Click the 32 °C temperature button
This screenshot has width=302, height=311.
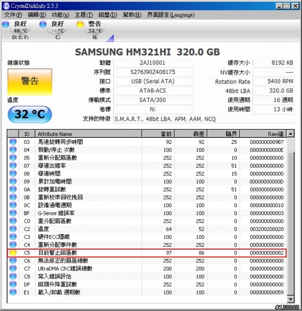pos(30,114)
